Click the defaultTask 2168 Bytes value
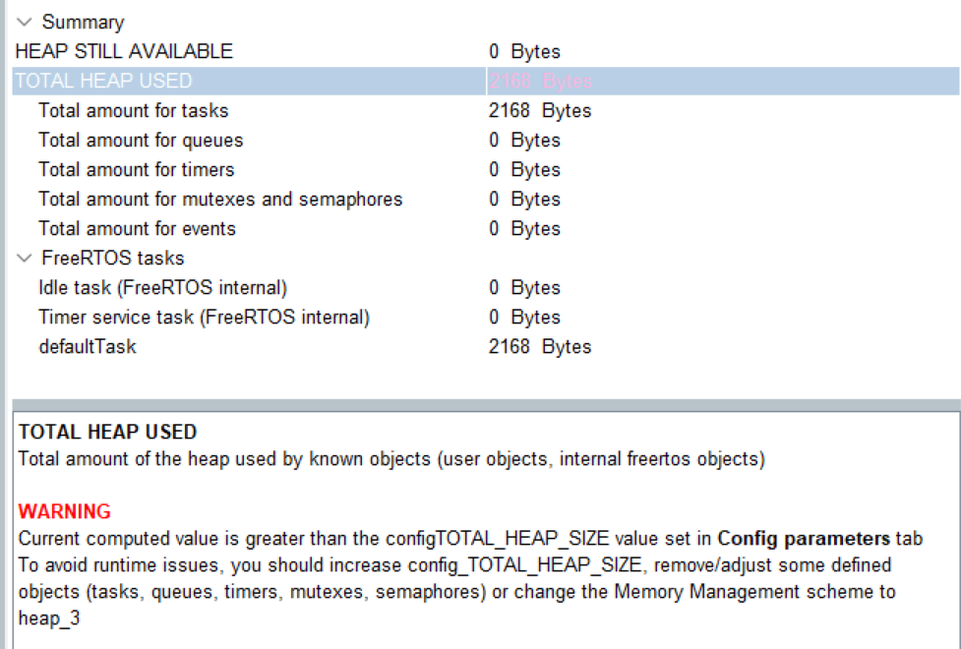The width and height of the screenshot is (961, 649). tap(539, 346)
